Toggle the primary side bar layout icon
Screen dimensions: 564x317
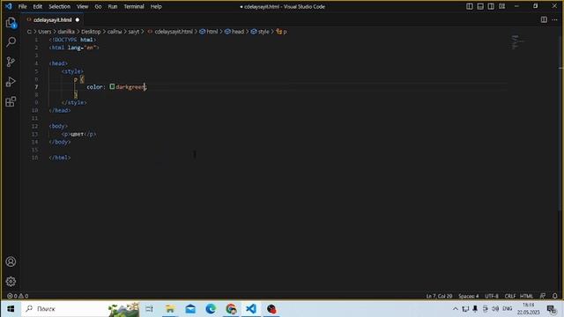point(470,6)
